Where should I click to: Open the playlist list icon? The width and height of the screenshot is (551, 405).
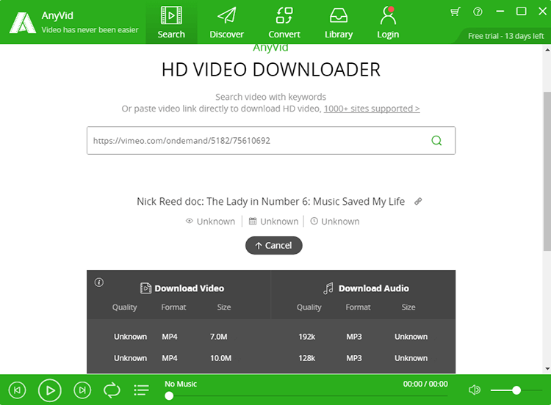tap(141, 390)
